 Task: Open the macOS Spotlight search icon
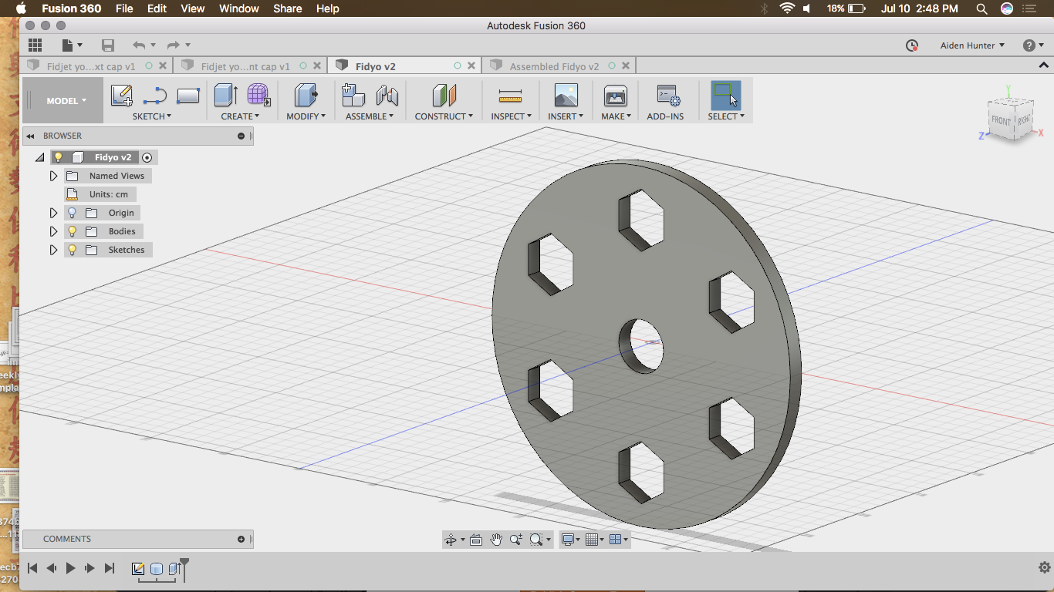point(981,8)
